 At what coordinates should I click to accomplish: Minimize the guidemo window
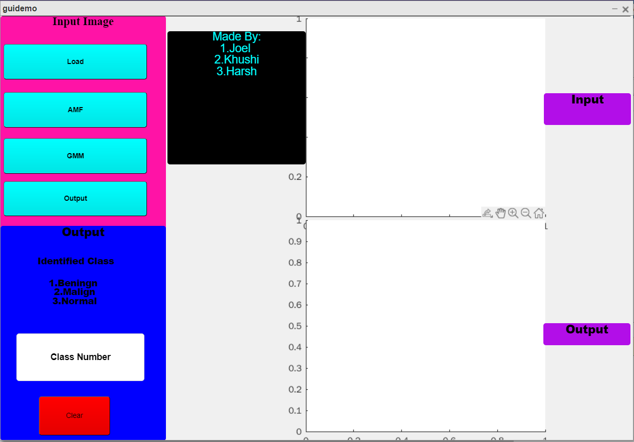pyautogui.click(x=616, y=9)
